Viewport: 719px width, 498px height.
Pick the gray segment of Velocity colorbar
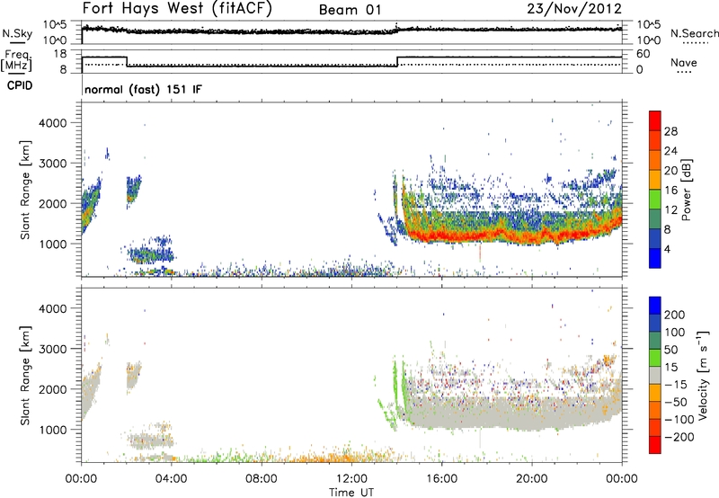point(655,376)
